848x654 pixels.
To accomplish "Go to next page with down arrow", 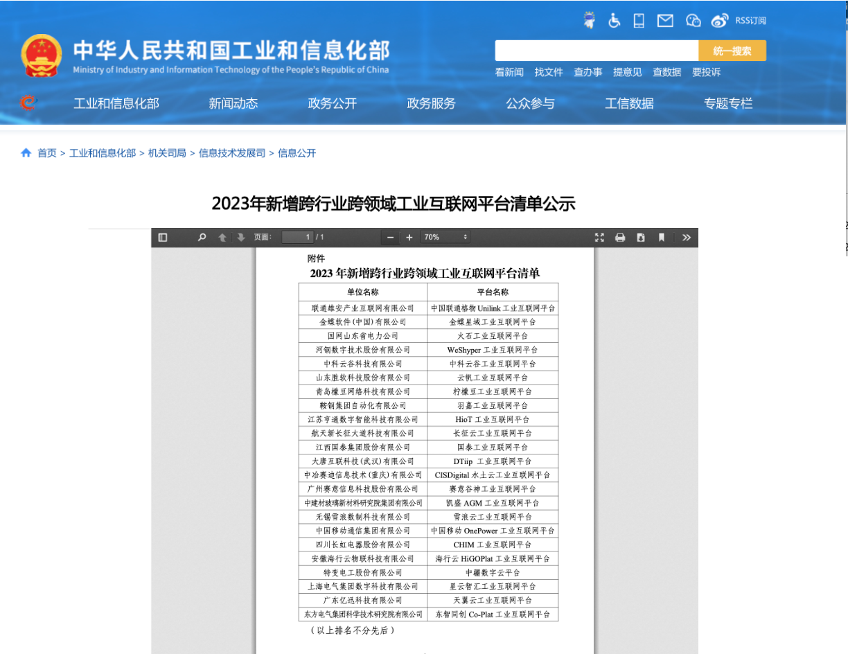I will pyautogui.click(x=240, y=237).
